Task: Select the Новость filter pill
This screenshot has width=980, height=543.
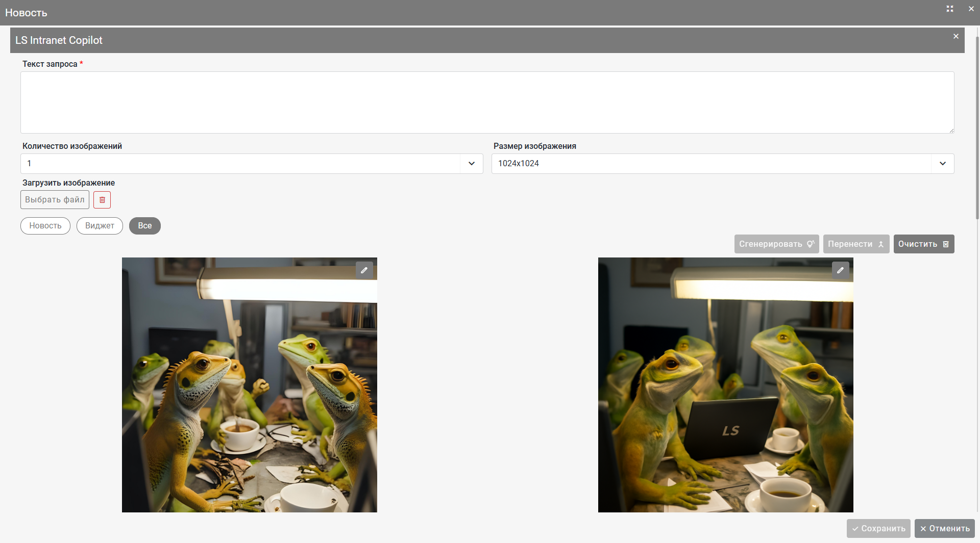Action: pos(45,226)
